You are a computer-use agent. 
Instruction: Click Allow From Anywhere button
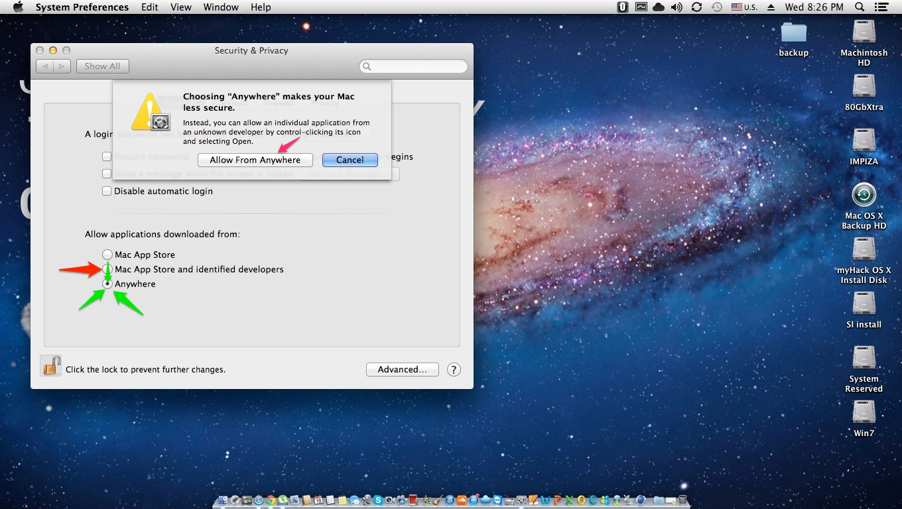[x=255, y=160]
